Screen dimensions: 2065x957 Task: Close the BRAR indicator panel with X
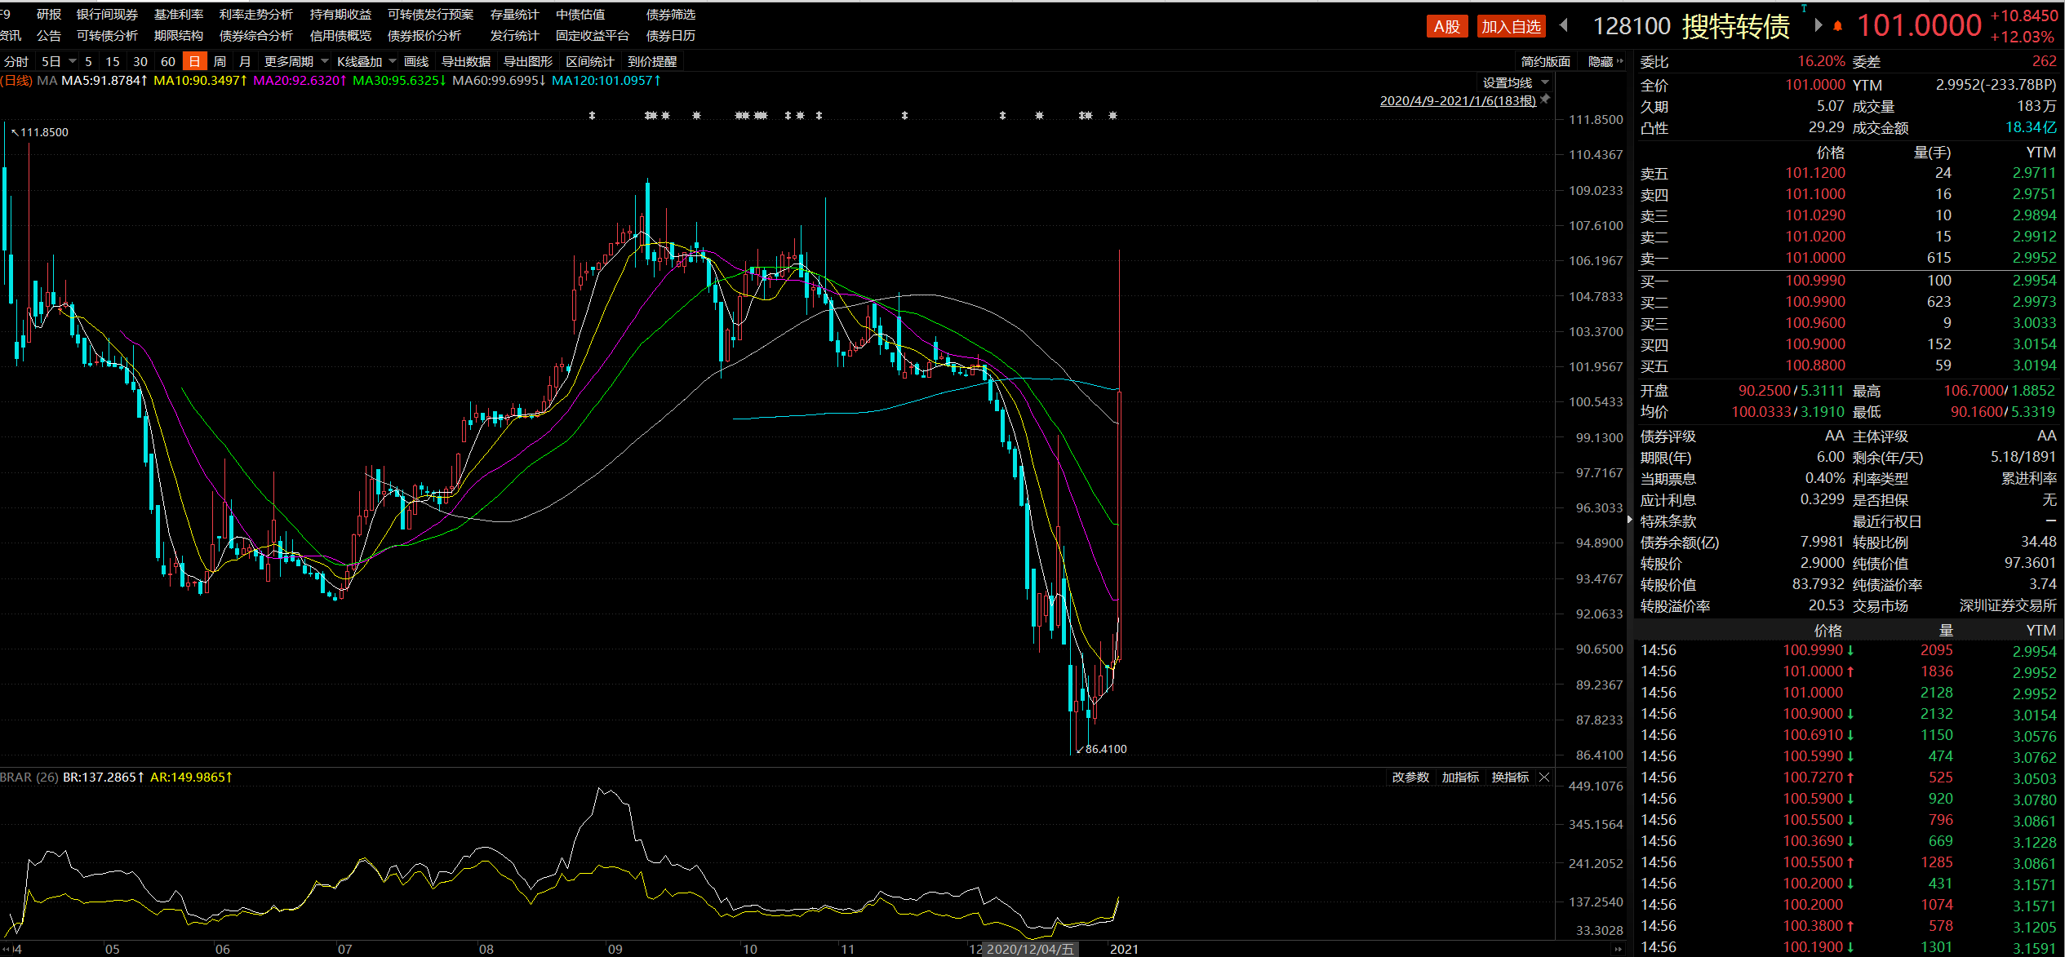pos(1544,778)
